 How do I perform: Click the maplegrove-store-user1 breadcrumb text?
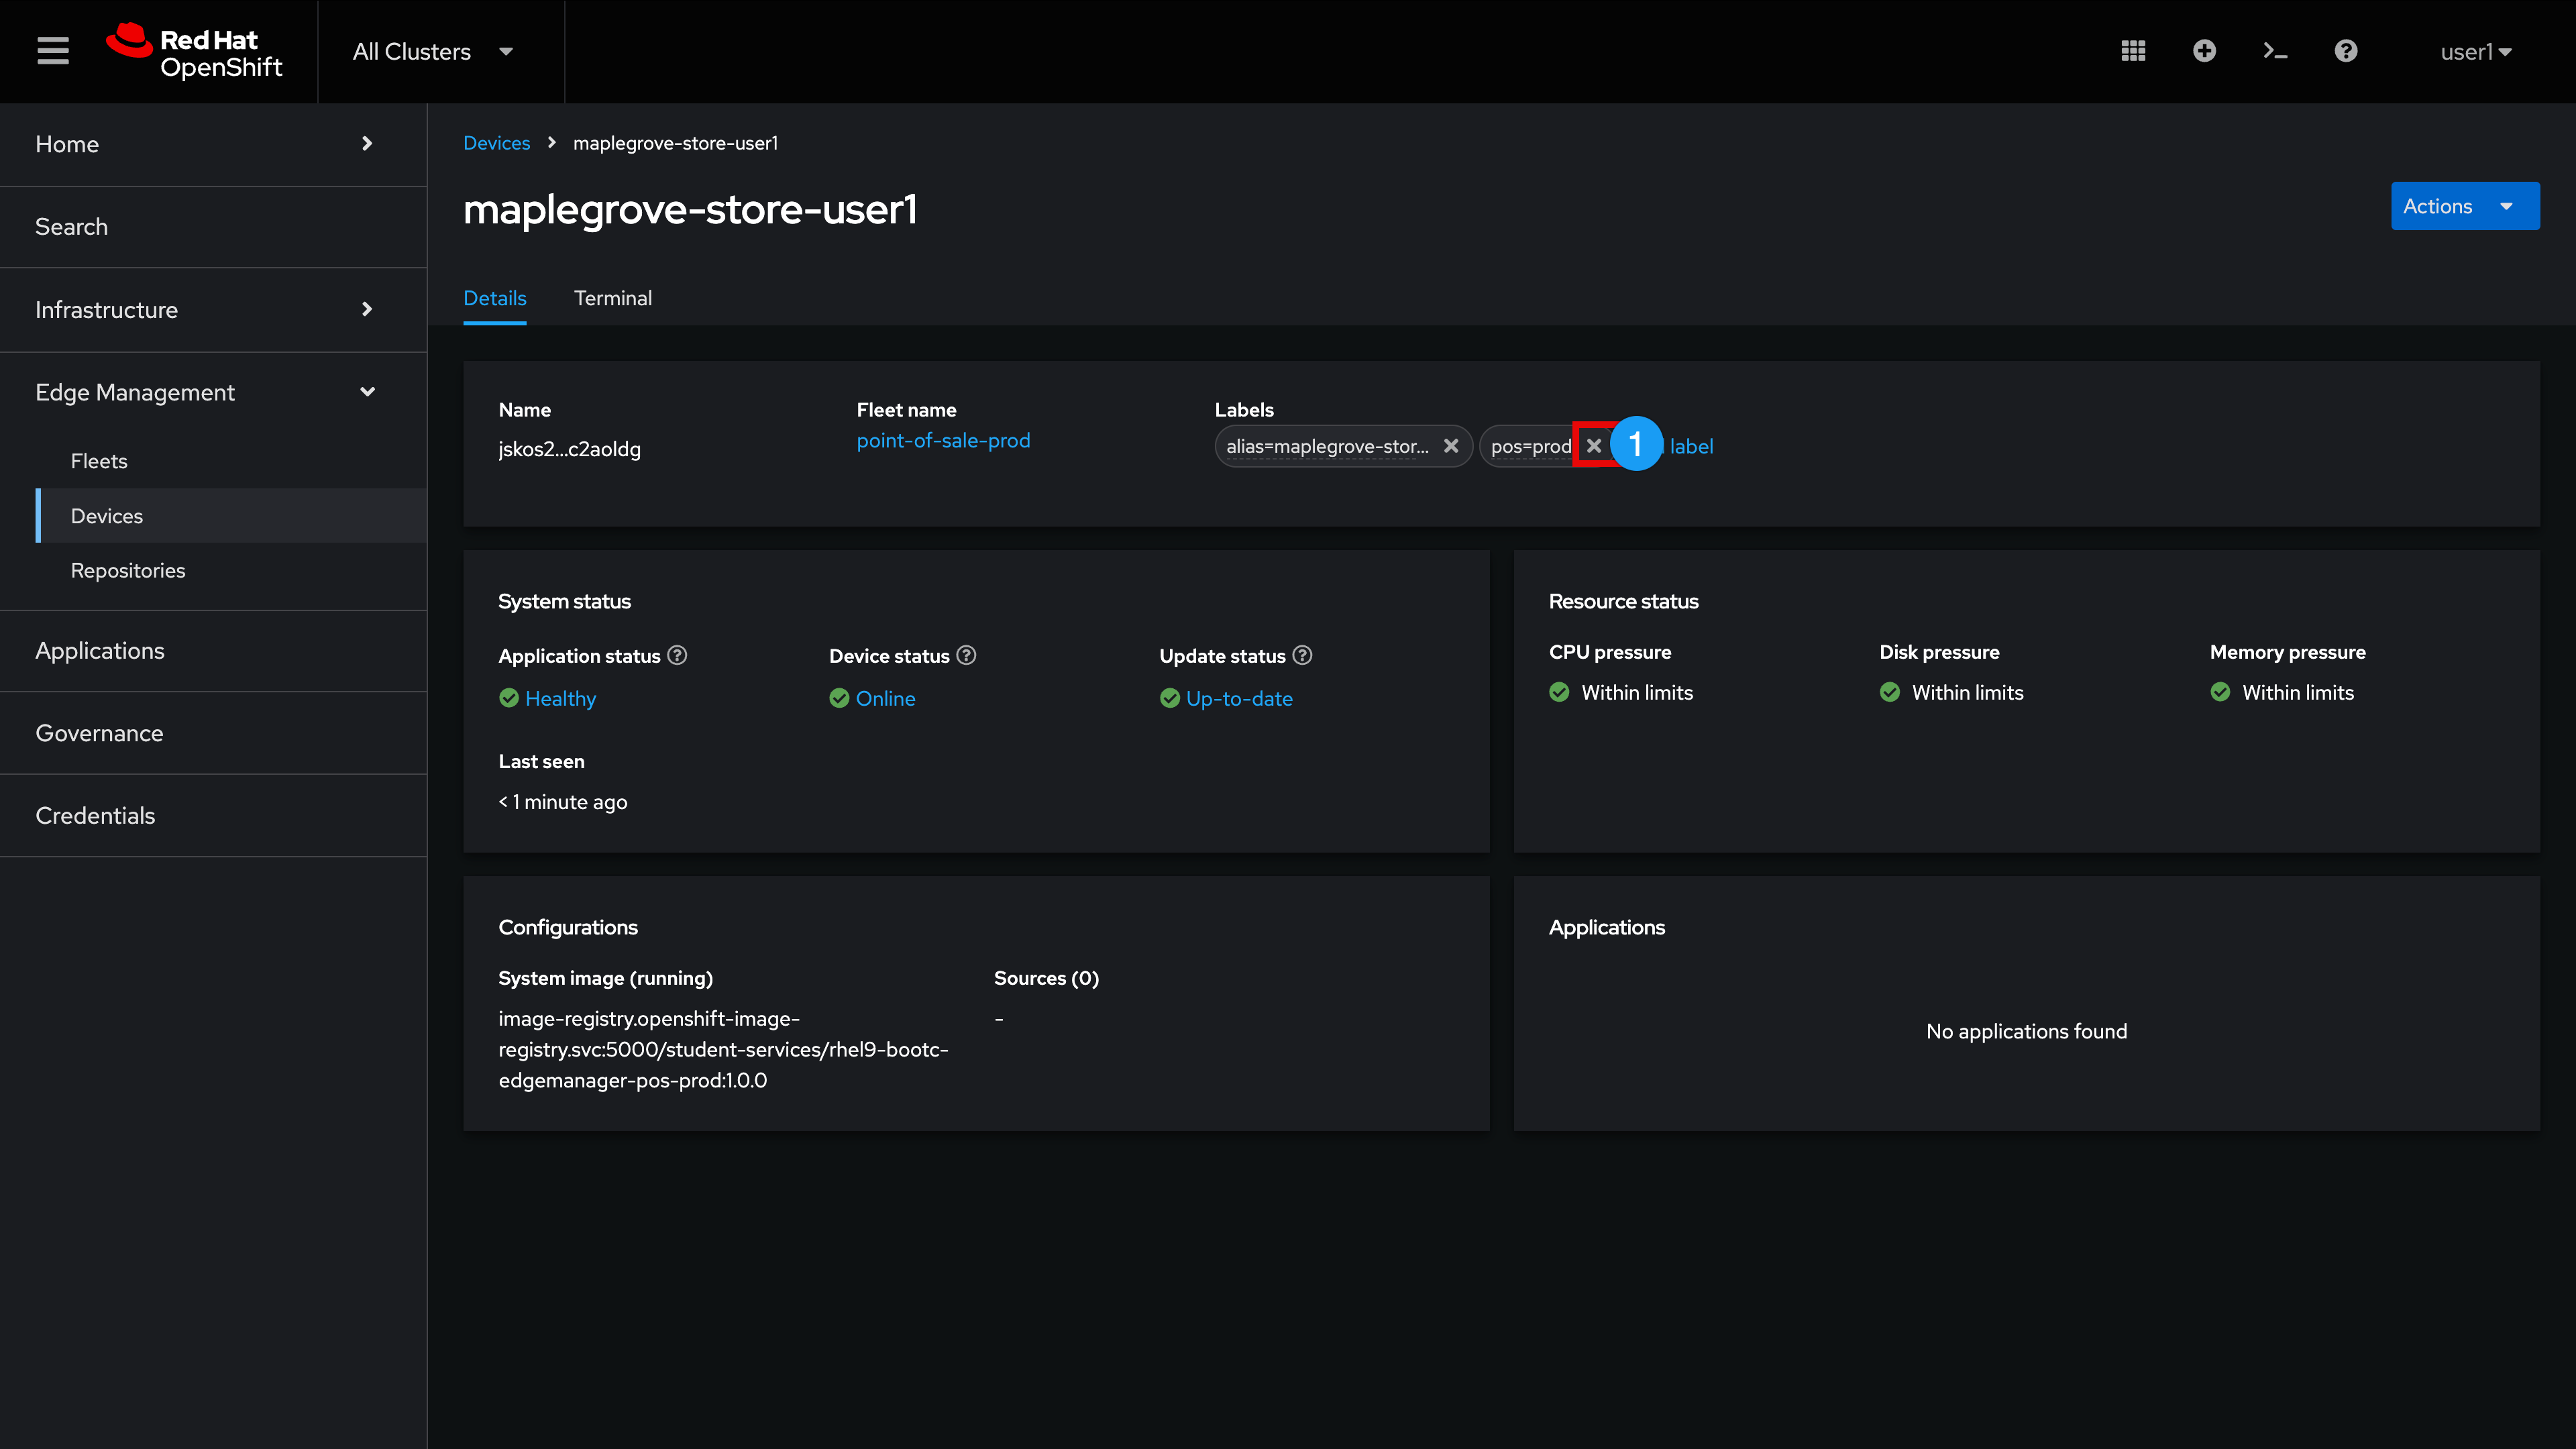675,143
